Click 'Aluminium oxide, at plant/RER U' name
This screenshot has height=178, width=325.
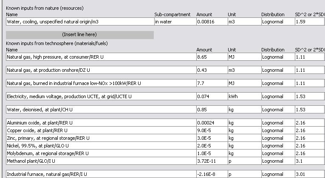click(79, 123)
